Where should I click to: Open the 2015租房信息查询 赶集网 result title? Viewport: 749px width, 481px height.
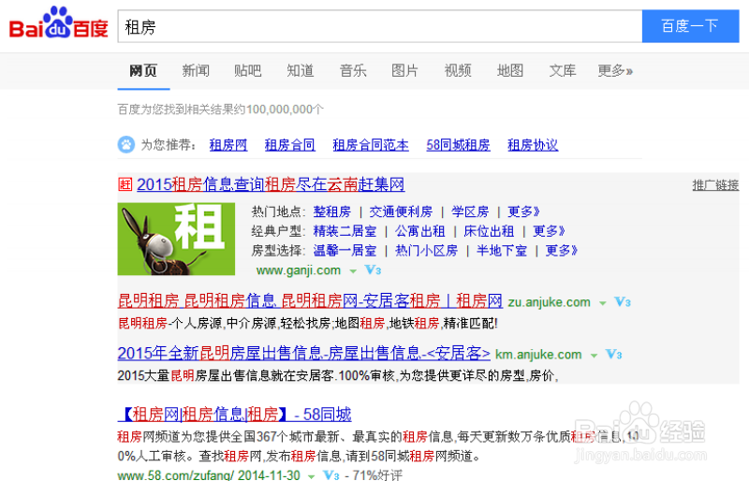pyautogui.click(x=271, y=184)
